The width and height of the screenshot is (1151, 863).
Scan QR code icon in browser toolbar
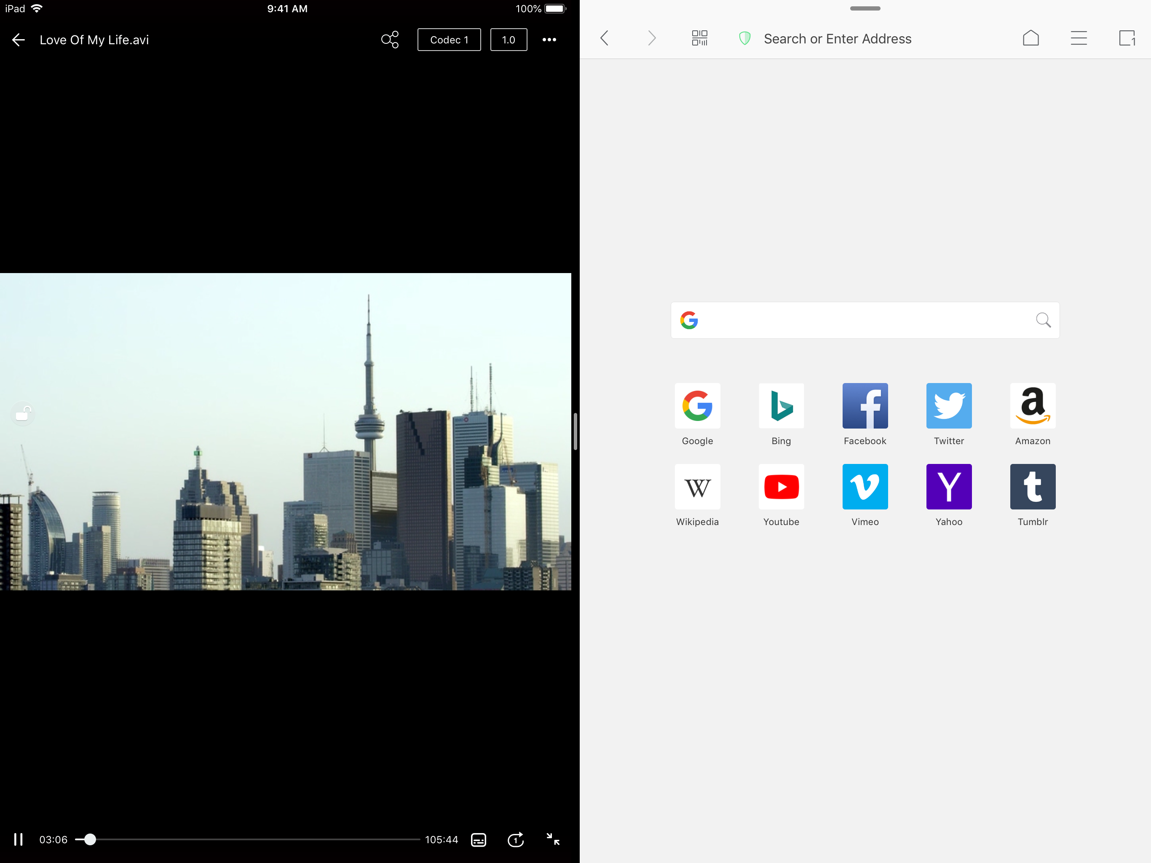pos(699,38)
